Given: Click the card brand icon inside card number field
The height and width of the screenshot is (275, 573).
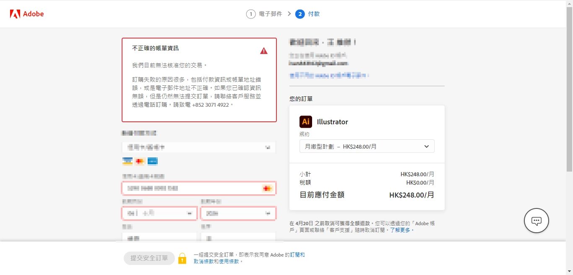Looking at the screenshot, I should [x=267, y=188].
